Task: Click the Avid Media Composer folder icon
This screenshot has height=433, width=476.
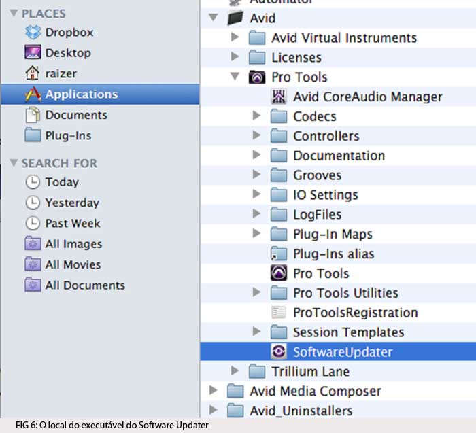Action: 235,391
